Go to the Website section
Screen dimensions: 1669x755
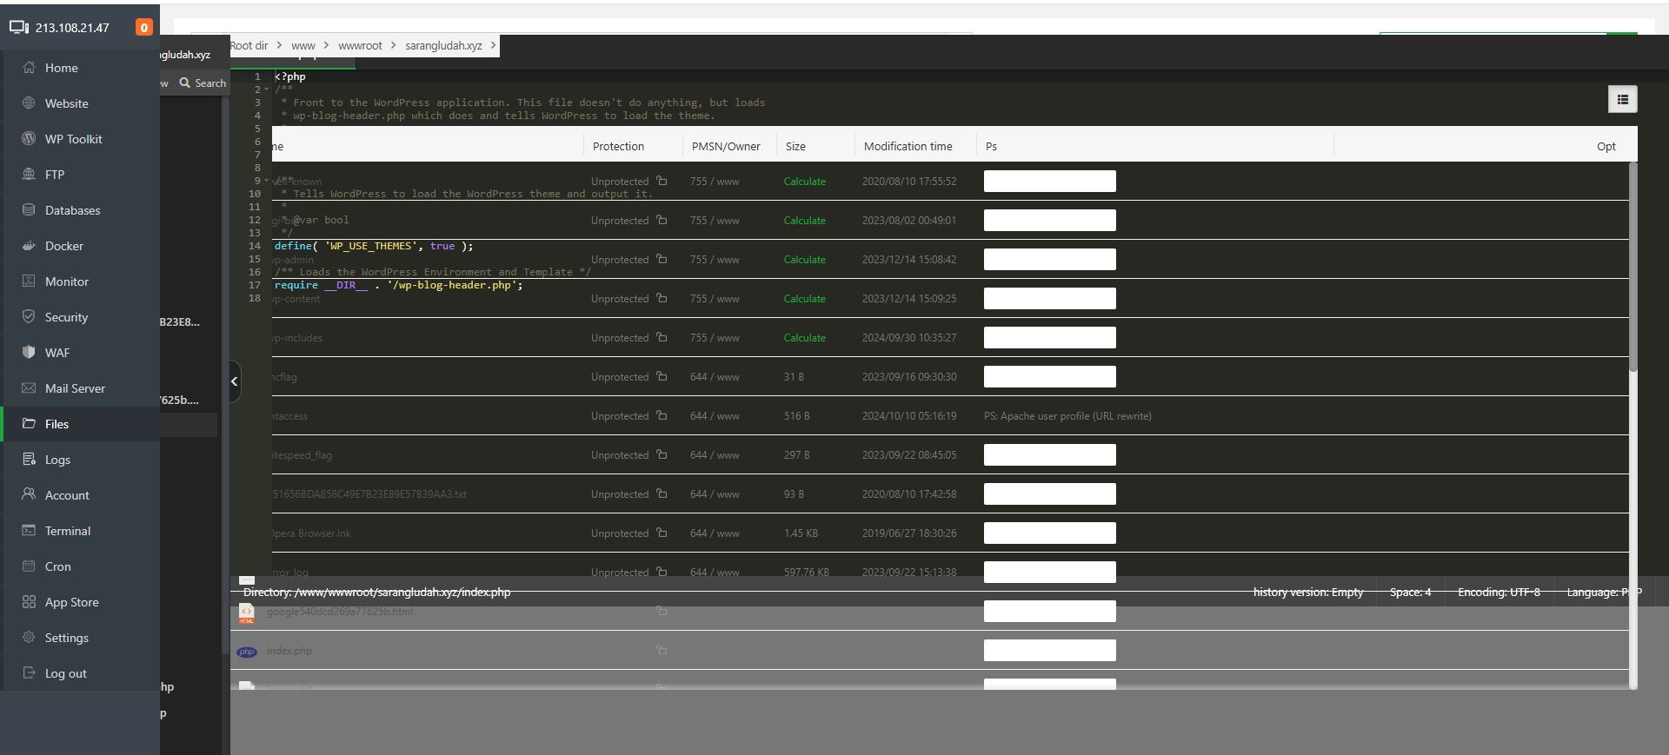(66, 103)
